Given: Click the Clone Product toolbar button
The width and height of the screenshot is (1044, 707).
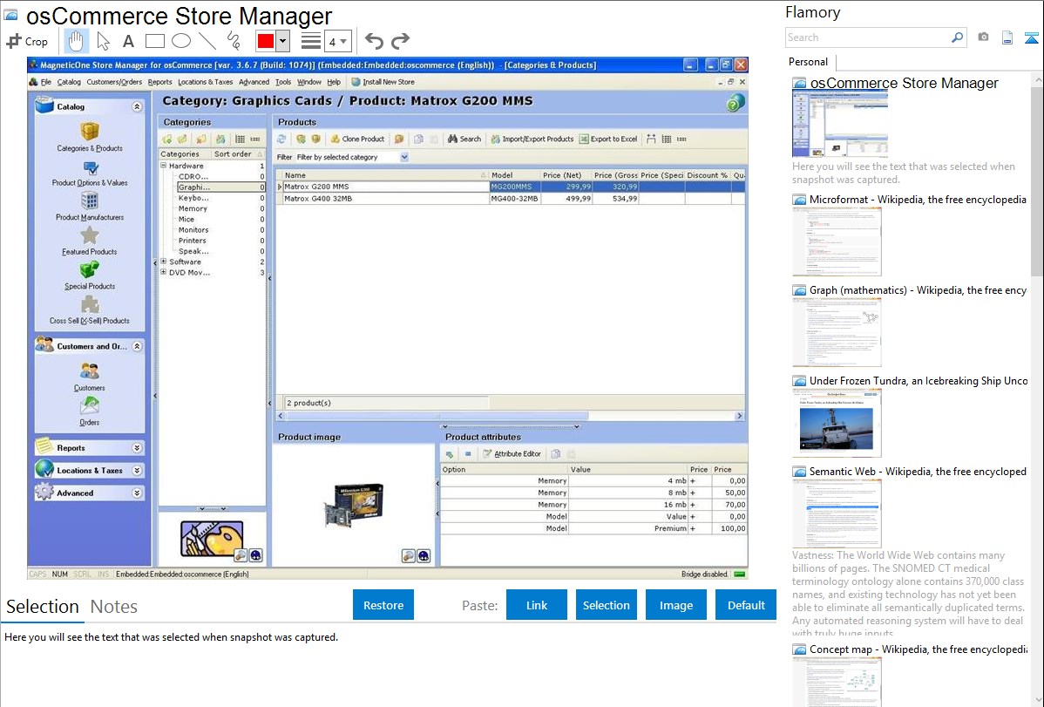Looking at the screenshot, I should [x=357, y=139].
